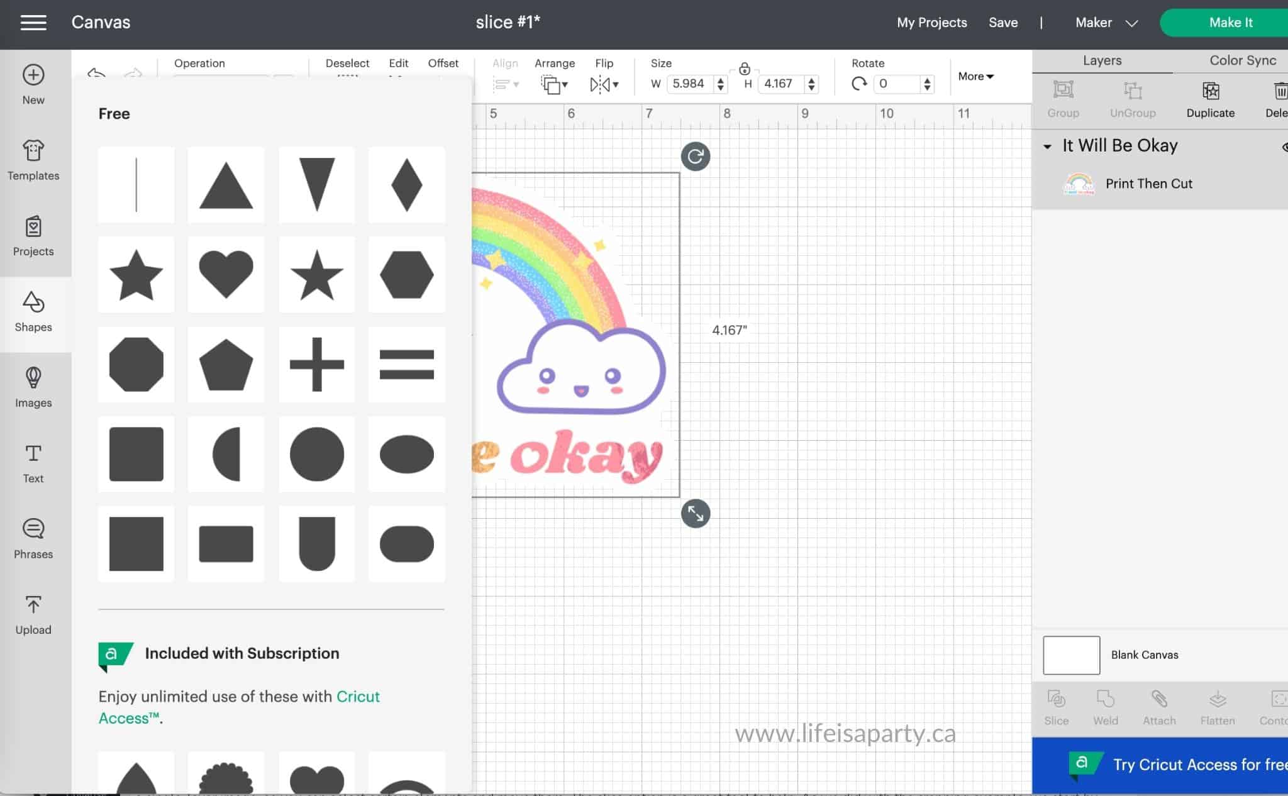Insert the diamond shape
The width and height of the screenshot is (1288, 796).
coord(406,185)
